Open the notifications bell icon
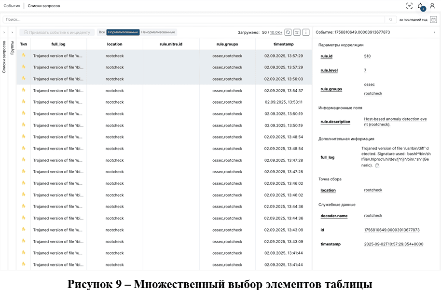The image size is (441, 290). 420,6
